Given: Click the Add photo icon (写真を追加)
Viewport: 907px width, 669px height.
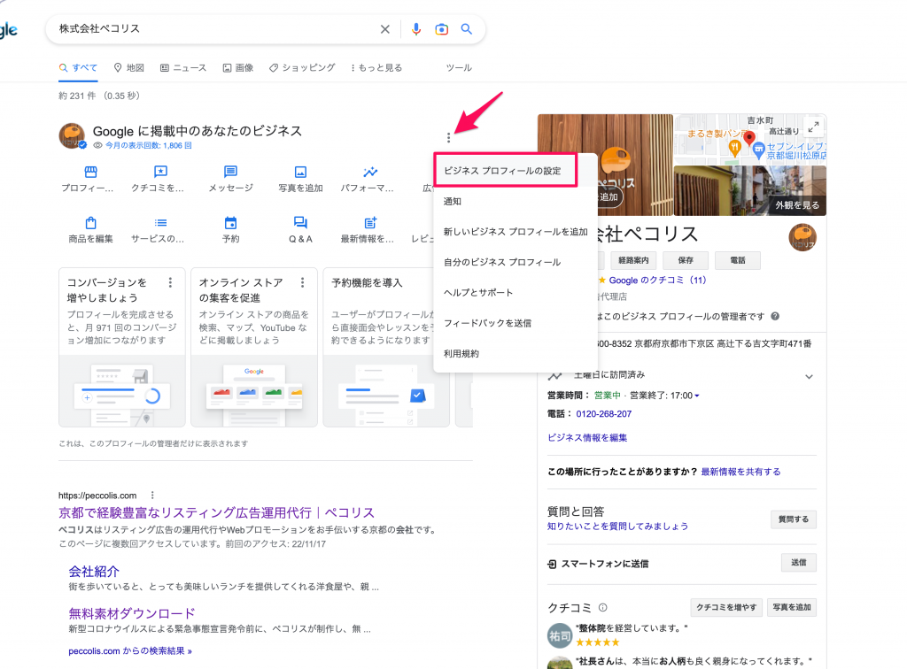Looking at the screenshot, I should (300, 172).
